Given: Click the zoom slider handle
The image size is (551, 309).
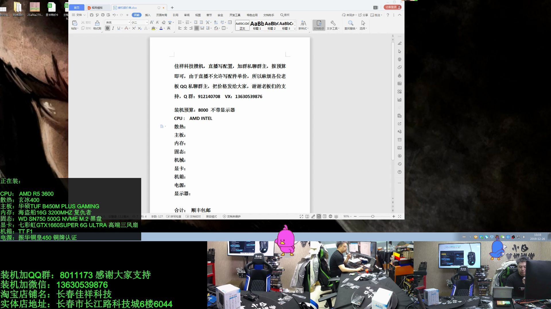Looking at the screenshot, I should click(x=372, y=217).
